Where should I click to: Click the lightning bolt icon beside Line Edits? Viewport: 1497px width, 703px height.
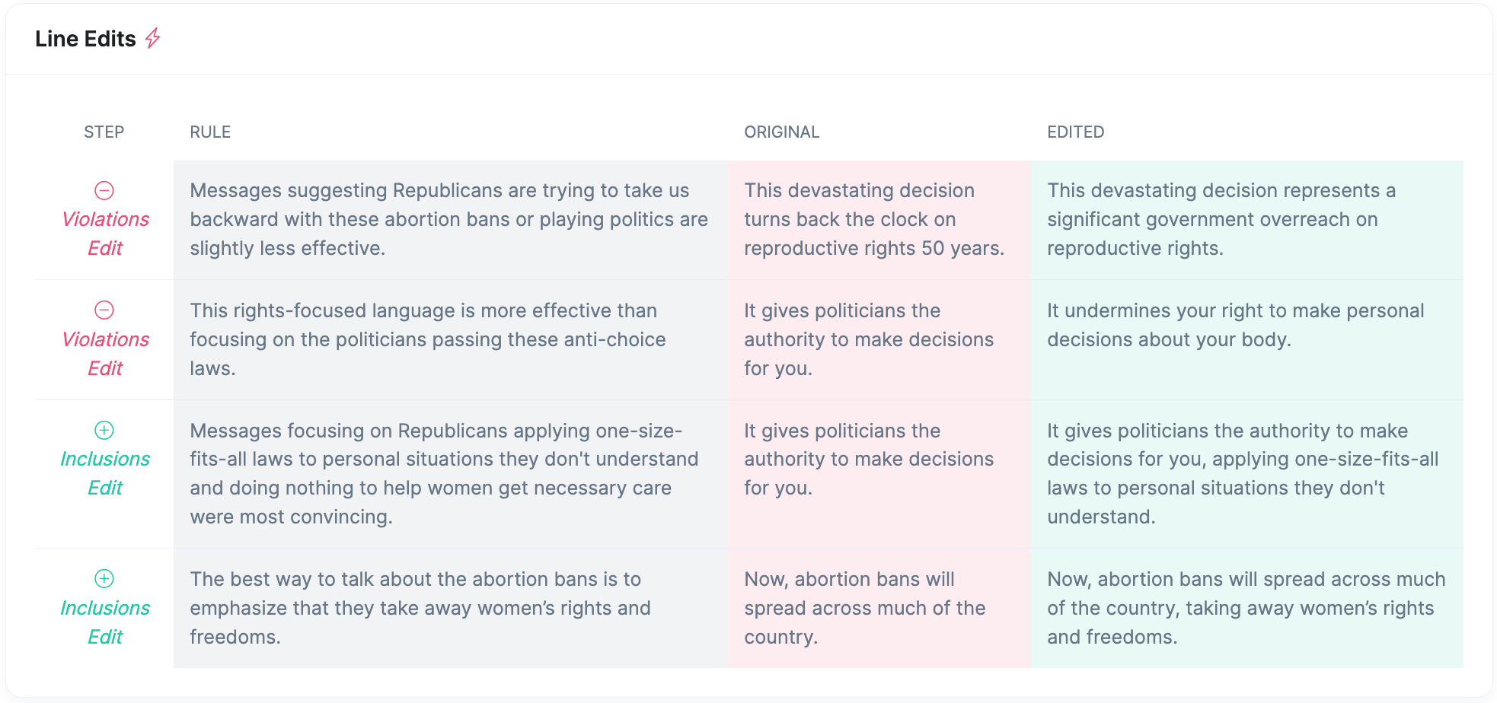click(153, 38)
